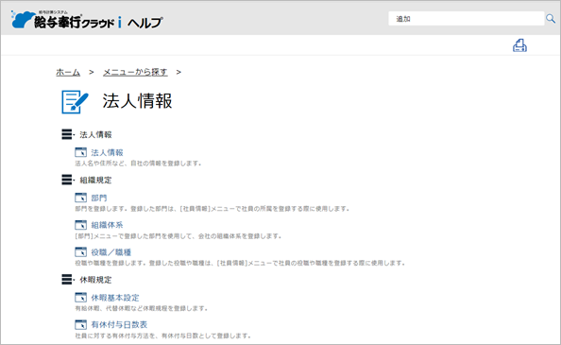561x345 pixels.
Task: Click description starting with 社員に対する有休付与方法を
Action: [x=162, y=336]
